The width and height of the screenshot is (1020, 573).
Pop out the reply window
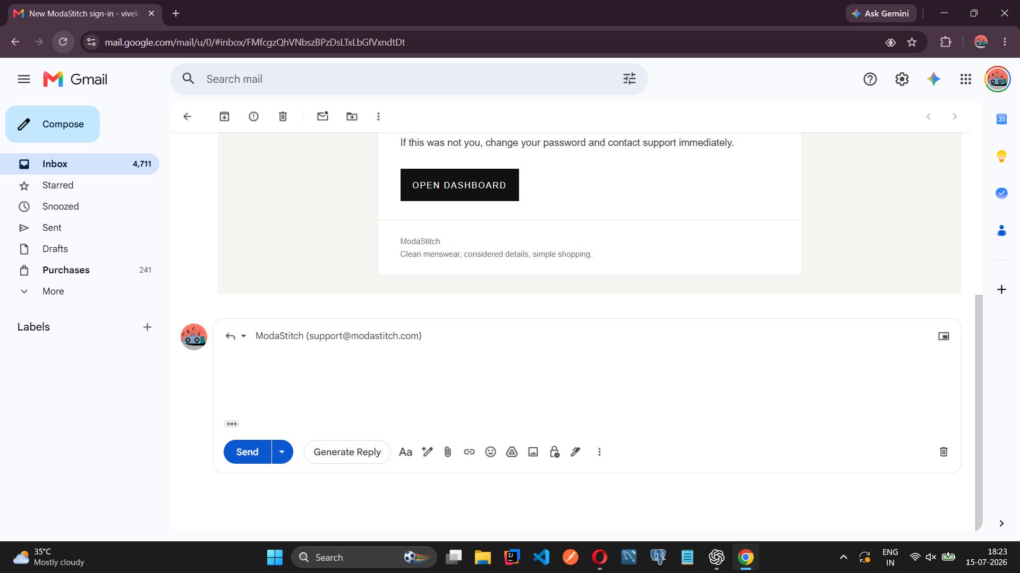tap(943, 336)
